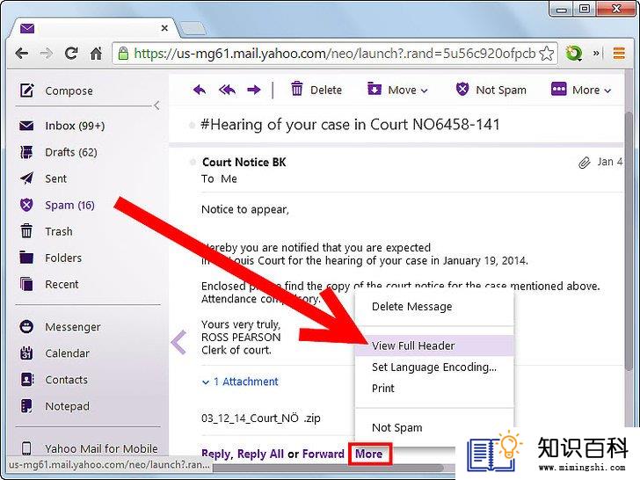Select the Yahoo Mail browser tab
This screenshot has width=640, height=480.
pyautogui.click(x=94, y=28)
